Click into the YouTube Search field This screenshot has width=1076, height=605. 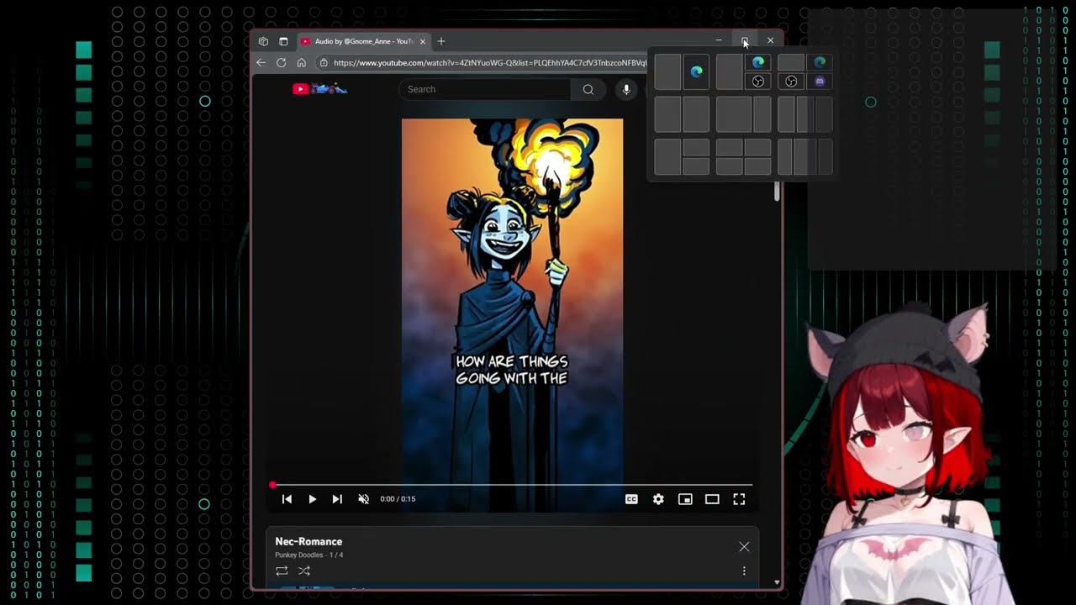pos(485,89)
